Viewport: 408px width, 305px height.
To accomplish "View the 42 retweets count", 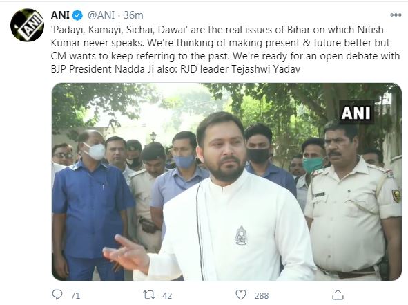I will (x=167, y=295).
